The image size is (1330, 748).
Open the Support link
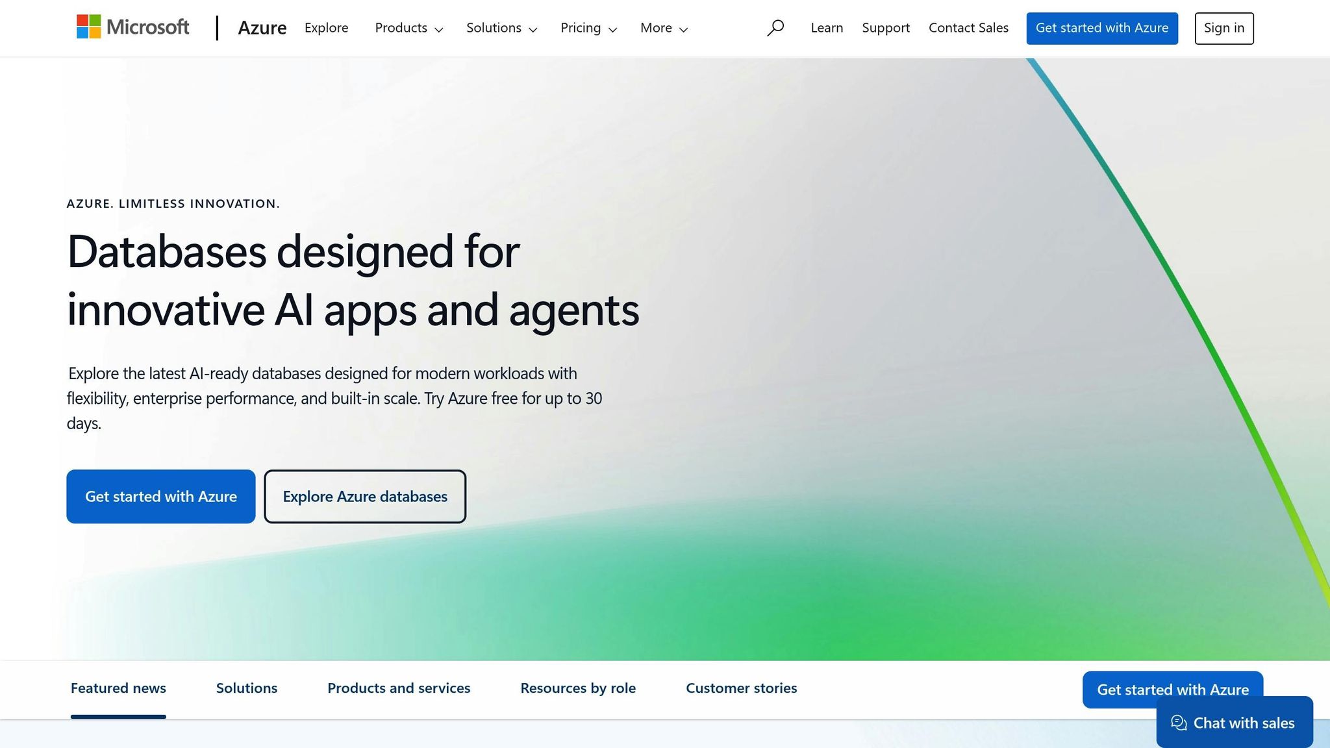(885, 28)
